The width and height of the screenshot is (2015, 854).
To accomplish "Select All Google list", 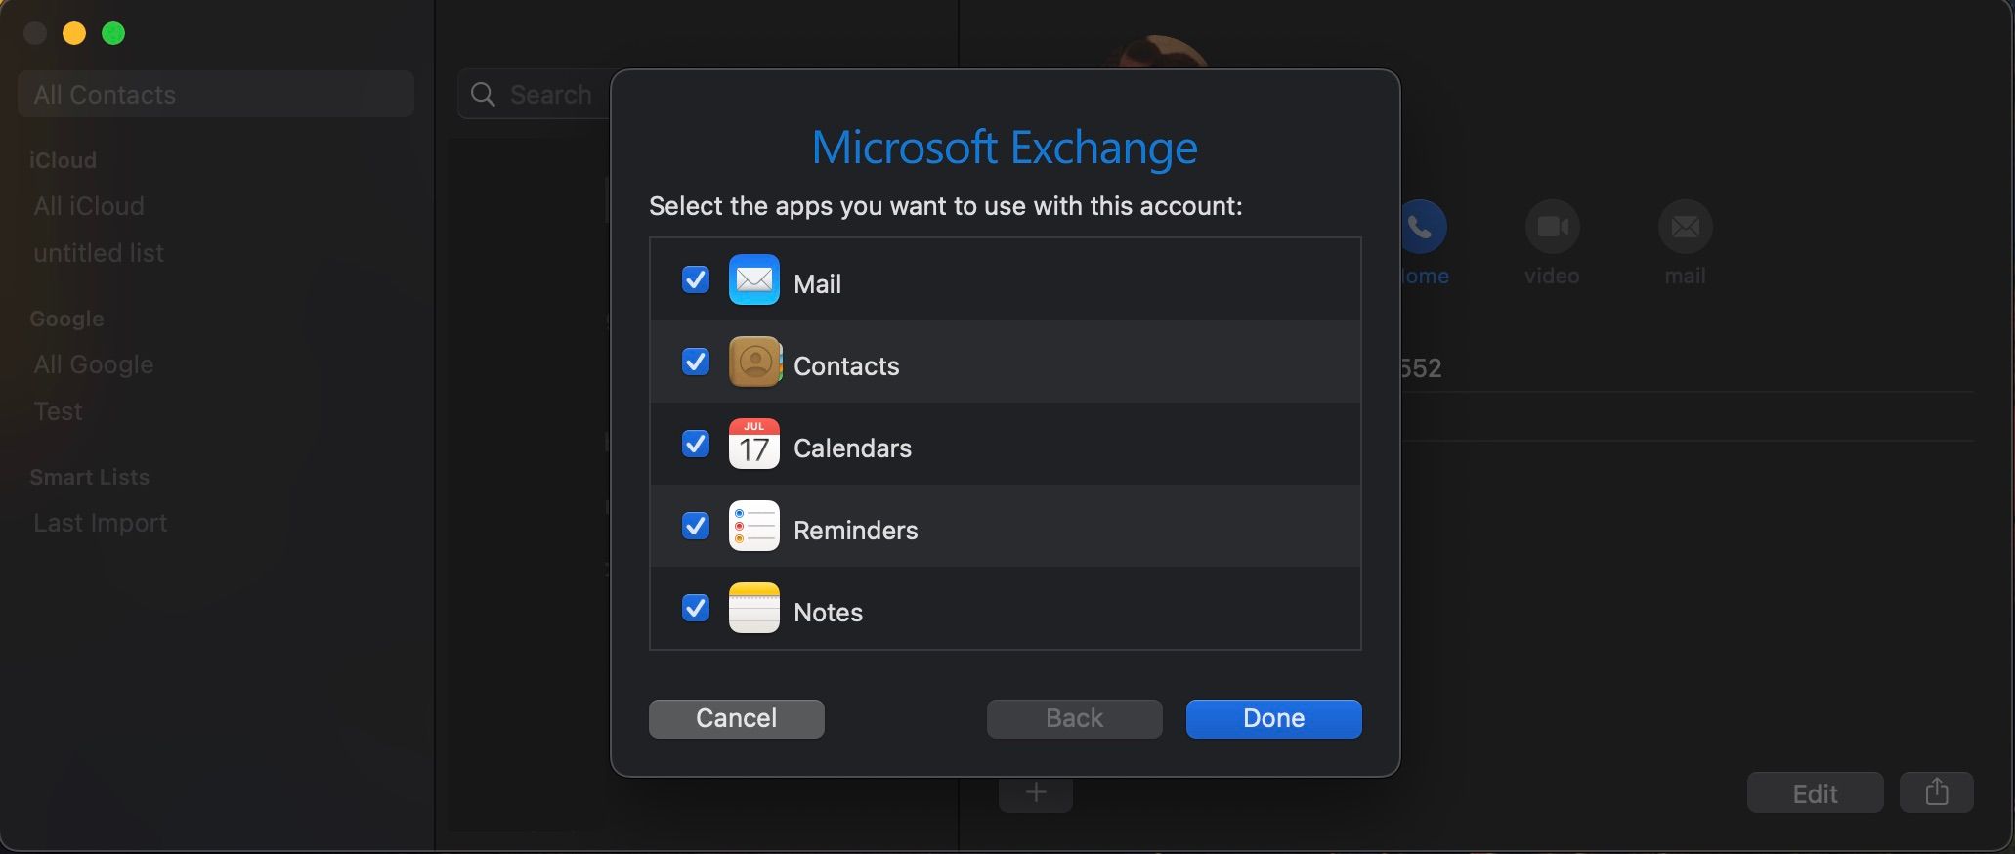I will [94, 364].
